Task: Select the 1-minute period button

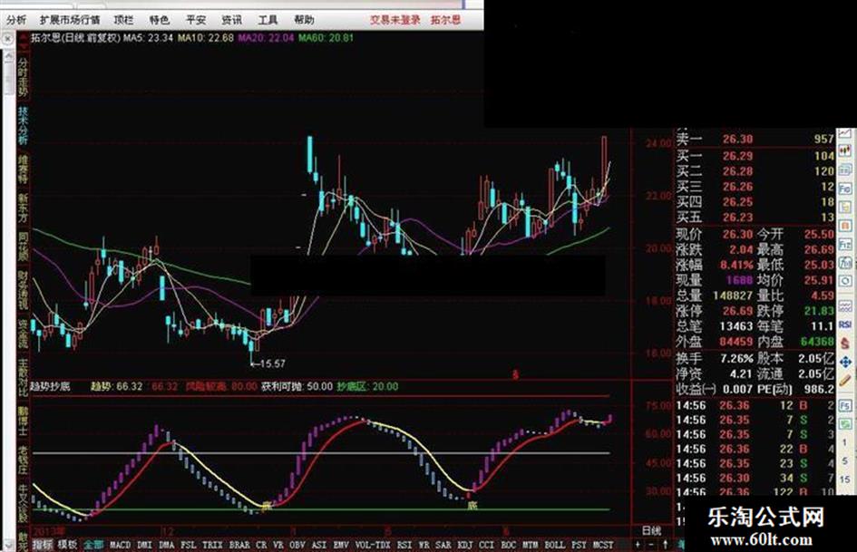Action: click(845, 442)
